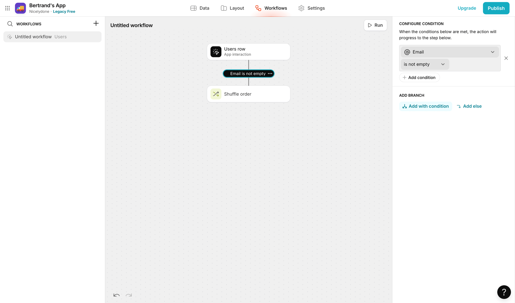Switch to the Data tab
The height and width of the screenshot is (303, 515).
coord(200,8)
